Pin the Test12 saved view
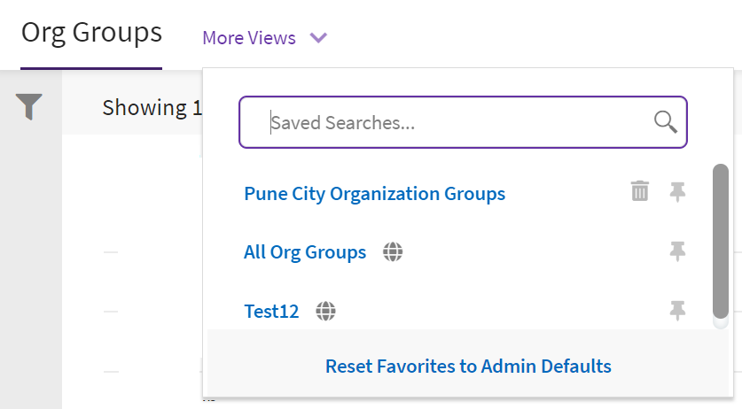742x409 pixels. click(x=677, y=310)
